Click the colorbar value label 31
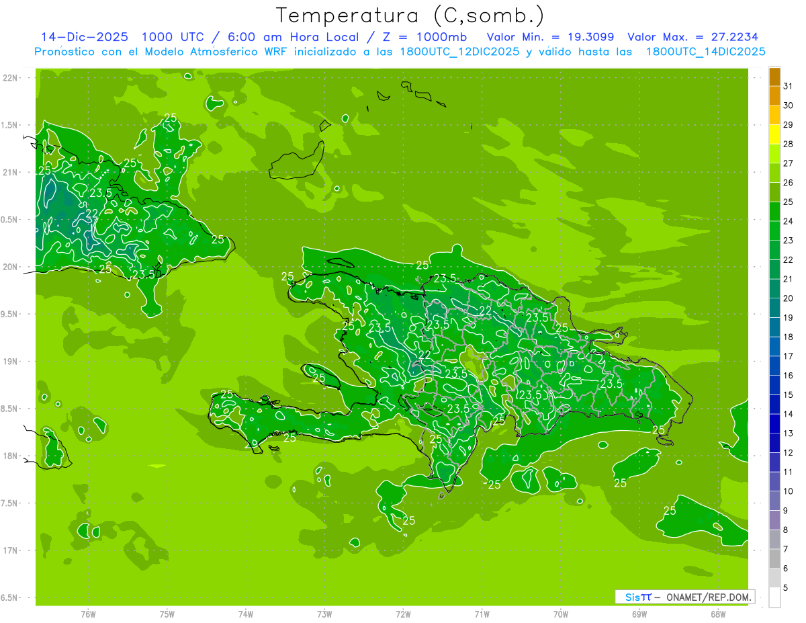Viewport: 806px width, 623px height. click(x=788, y=86)
